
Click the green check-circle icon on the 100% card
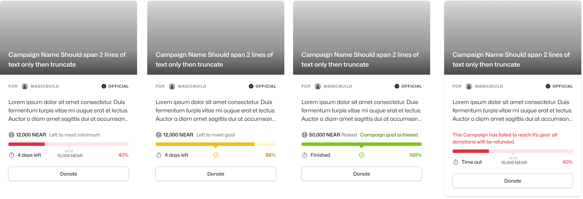[362, 155]
